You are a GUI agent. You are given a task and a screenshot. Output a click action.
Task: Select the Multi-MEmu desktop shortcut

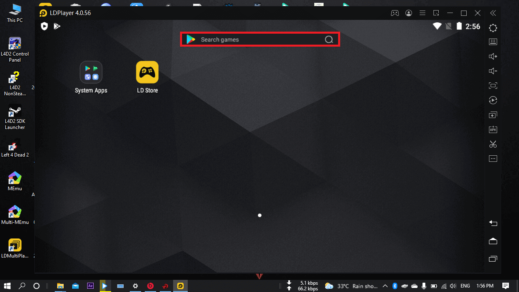(x=15, y=215)
